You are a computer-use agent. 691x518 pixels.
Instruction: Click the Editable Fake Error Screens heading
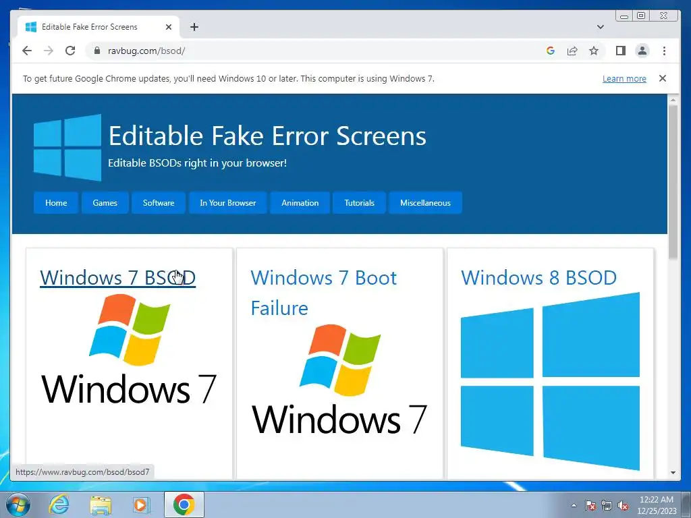267,135
